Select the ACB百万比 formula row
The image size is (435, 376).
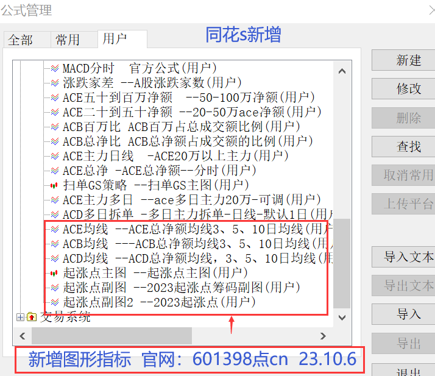click(182, 127)
